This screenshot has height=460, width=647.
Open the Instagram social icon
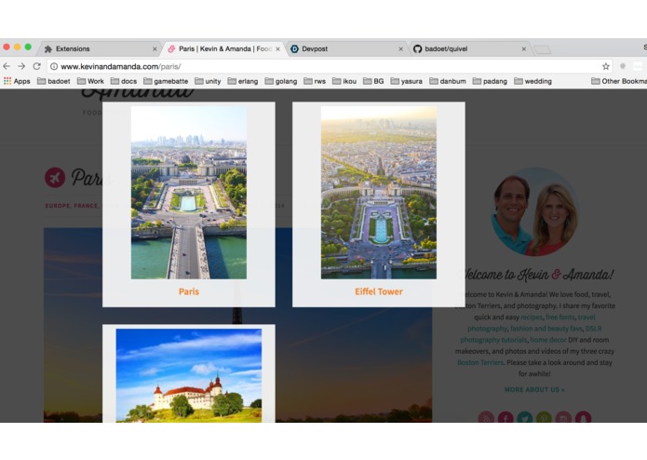(x=563, y=417)
